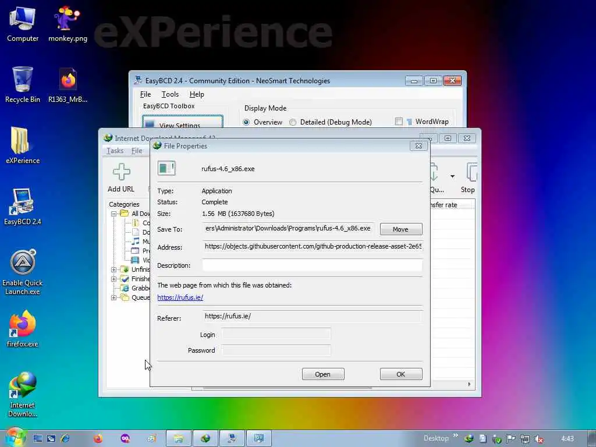Click the network tray icon
This screenshot has width=596, height=447.
(524, 439)
